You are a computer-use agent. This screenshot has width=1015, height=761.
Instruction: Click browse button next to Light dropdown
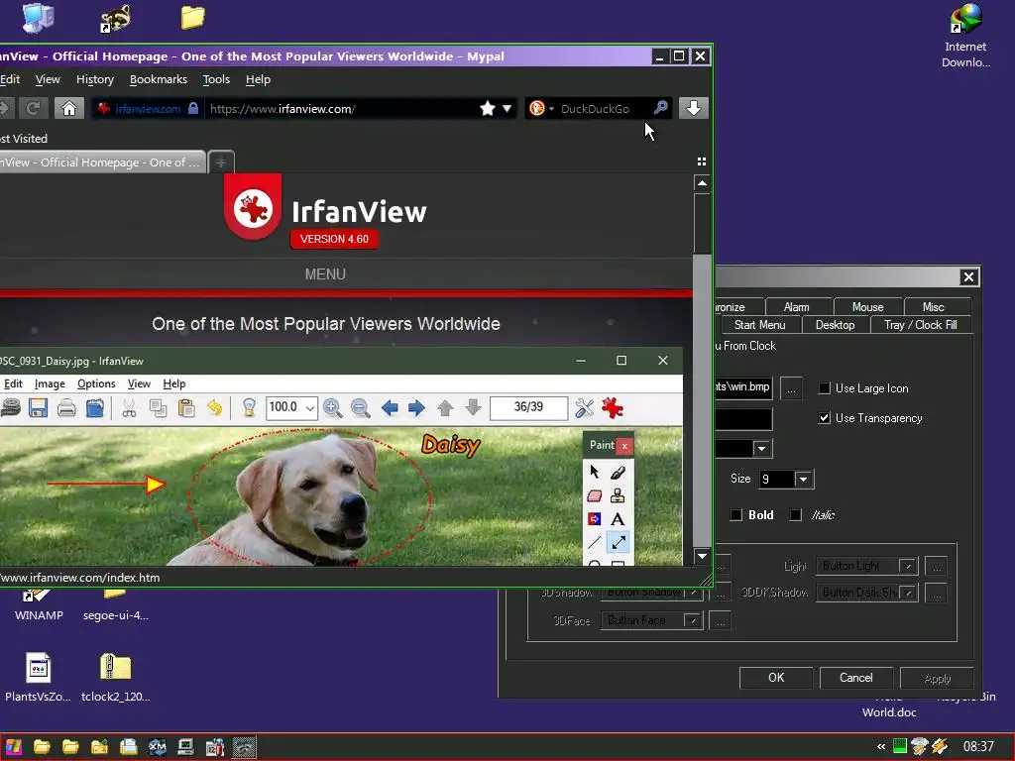[x=936, y=566]
